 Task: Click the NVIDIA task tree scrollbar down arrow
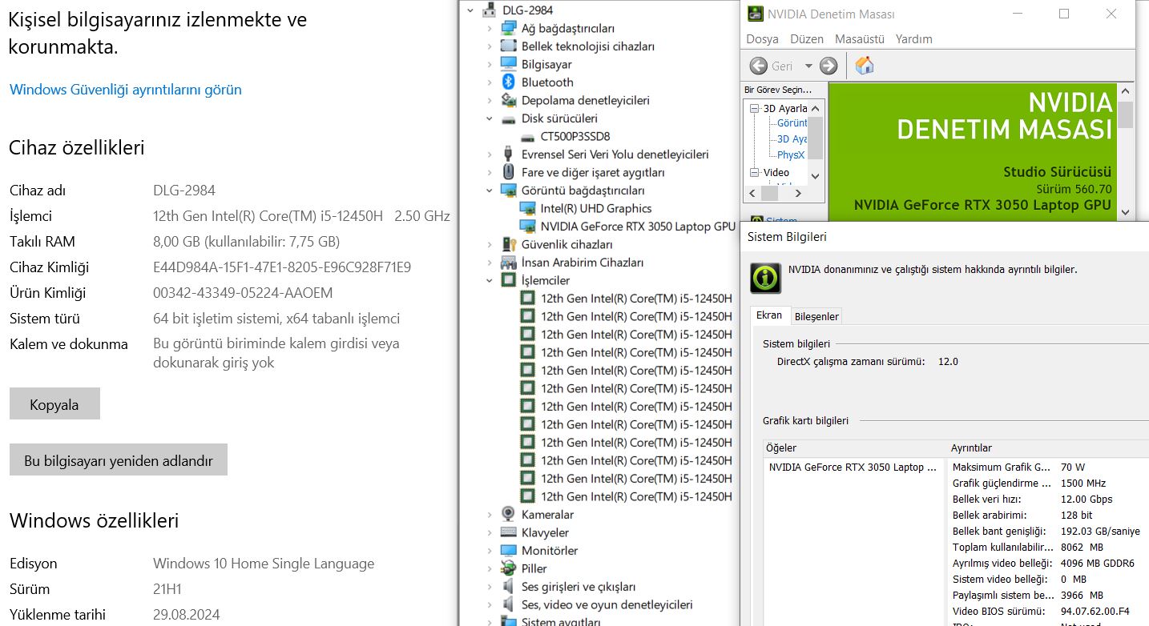coord(816,175)
